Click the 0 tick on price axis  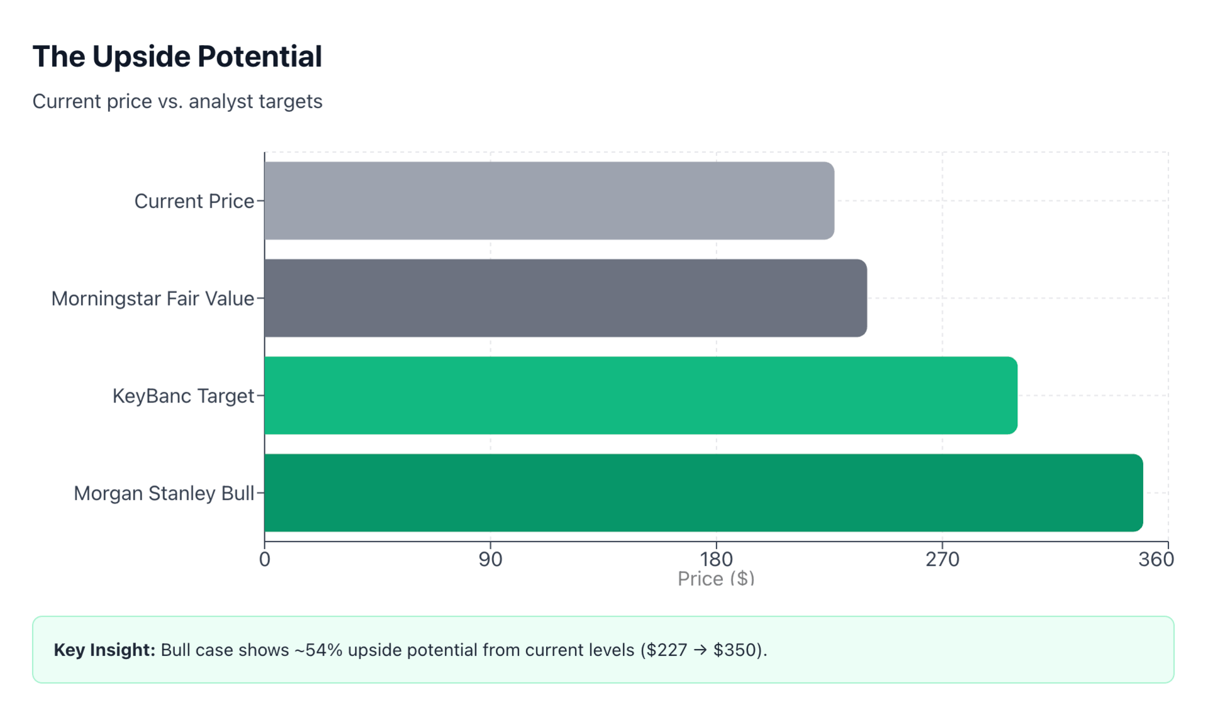pyautogui.click(x=264, y=559)
